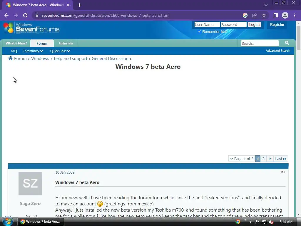Viewport: 301px width, 226px height.
Task: Click scrollbar down arrow
Action: (299, 215)
